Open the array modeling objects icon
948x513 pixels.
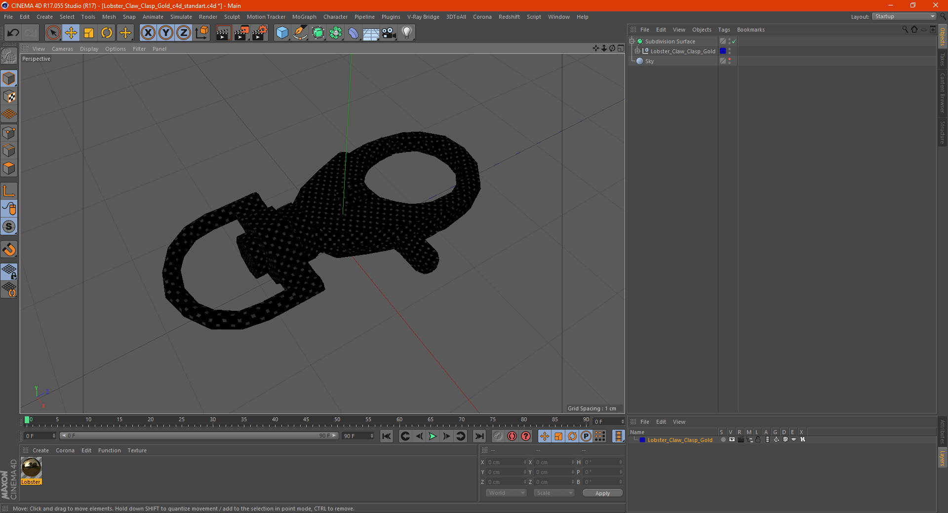336,33
